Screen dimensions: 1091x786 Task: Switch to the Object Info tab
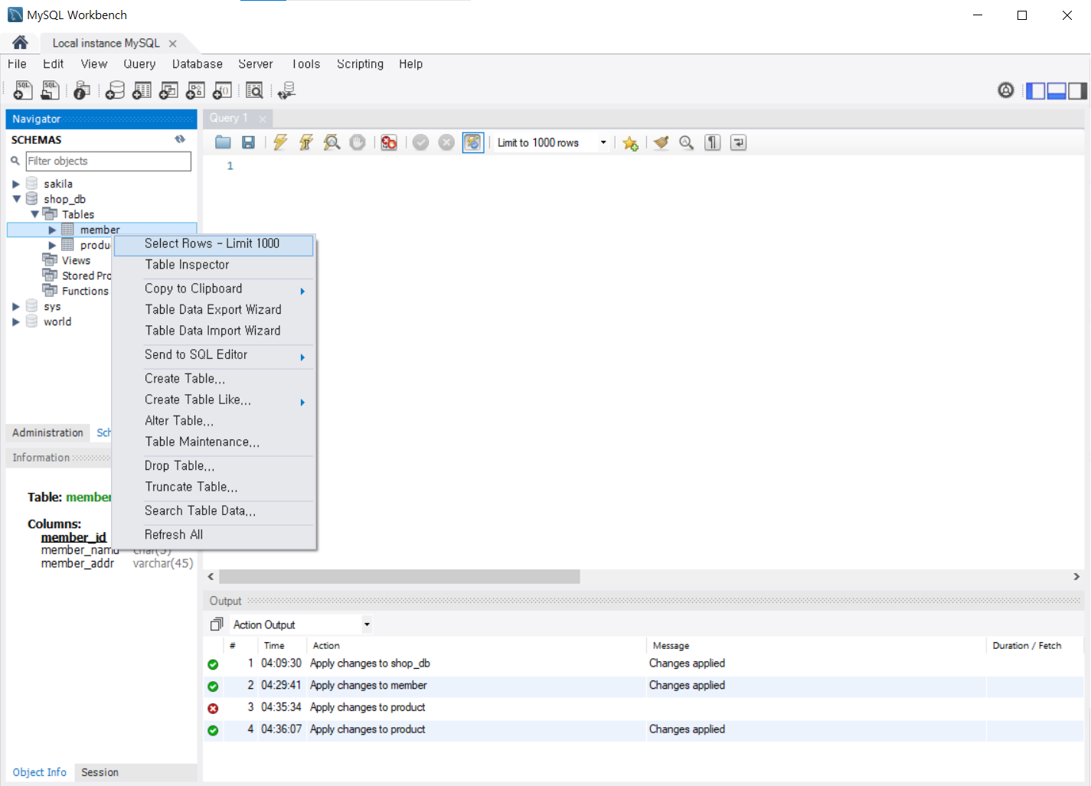pyautogui.click(x=40, y=773)
